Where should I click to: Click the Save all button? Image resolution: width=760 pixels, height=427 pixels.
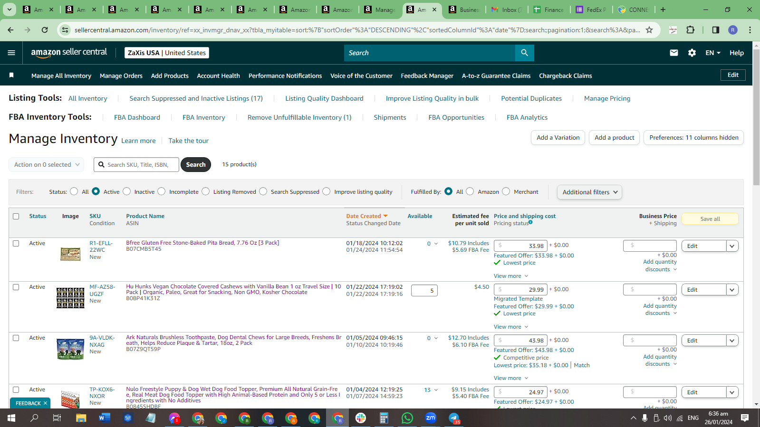(x=710, y=219)
